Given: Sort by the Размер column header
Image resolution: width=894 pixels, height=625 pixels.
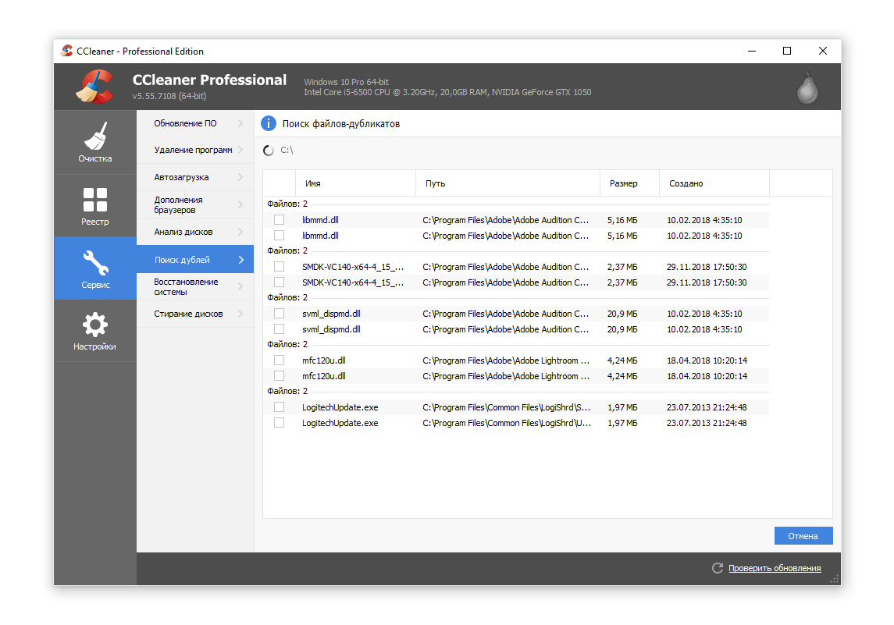Looking at the screenshot, I should point(629,183).
